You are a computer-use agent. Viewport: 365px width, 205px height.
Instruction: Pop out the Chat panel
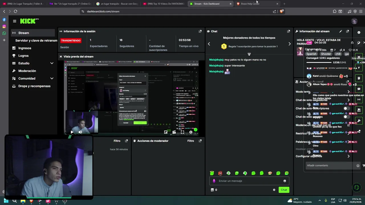click(289, 31)
